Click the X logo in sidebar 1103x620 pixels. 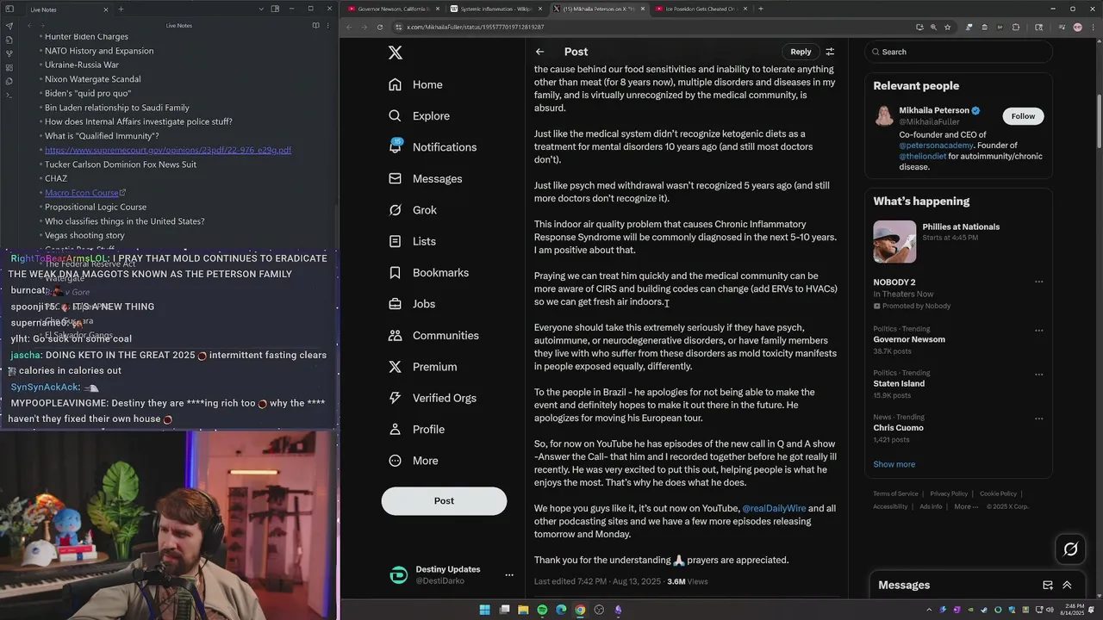tap(396, 53)
